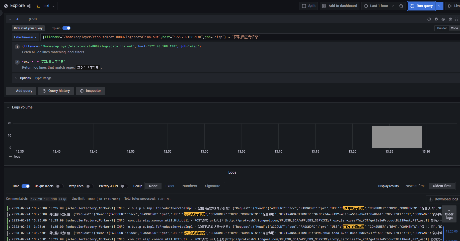Click the Query history clock icon
Viewport: 460px width, 241px height.
tap(44, 91)
